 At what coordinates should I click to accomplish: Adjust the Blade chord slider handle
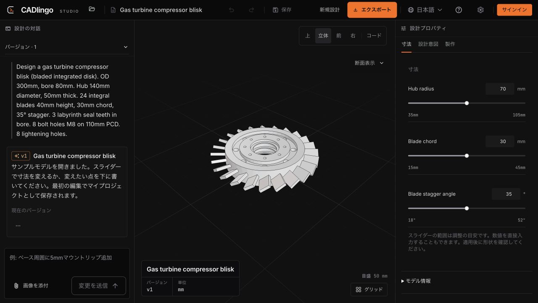[467, 156]
